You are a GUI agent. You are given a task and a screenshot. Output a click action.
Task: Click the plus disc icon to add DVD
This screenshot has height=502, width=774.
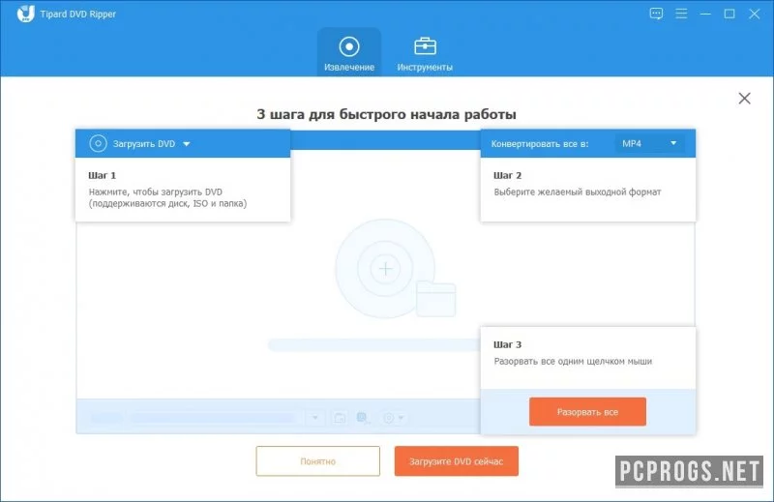[385, 269]
